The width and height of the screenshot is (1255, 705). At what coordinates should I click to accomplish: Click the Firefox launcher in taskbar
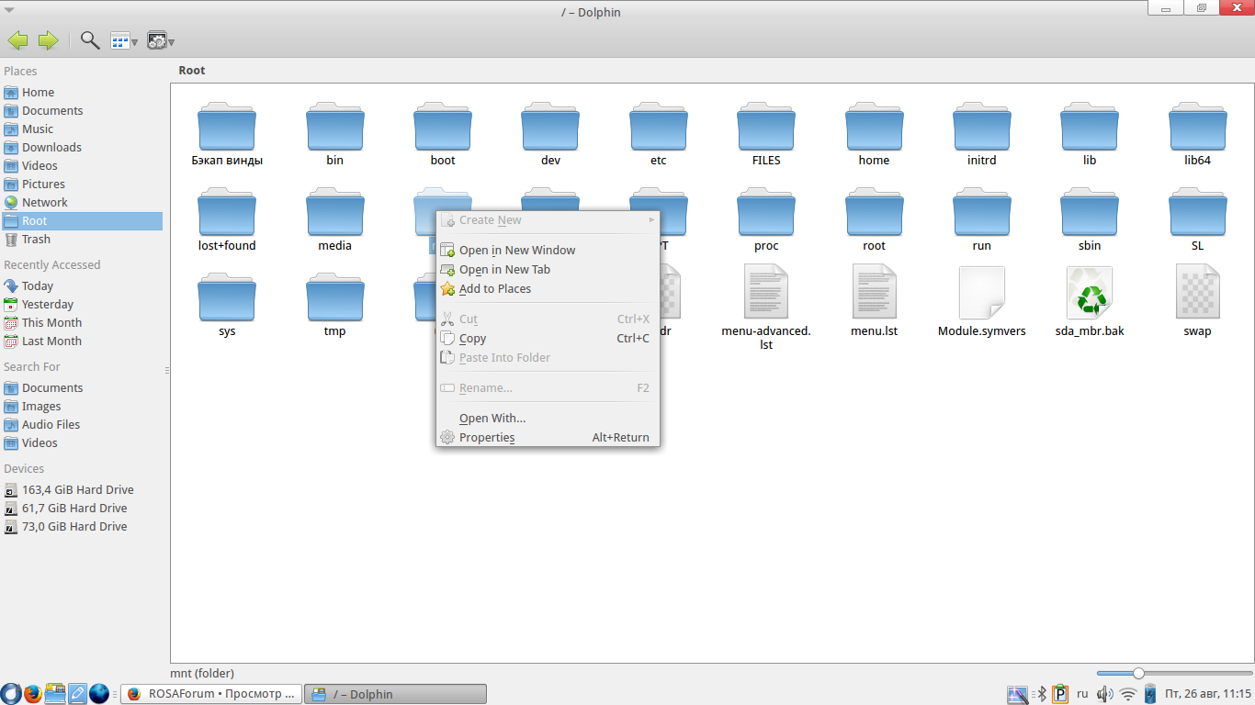coord(33,694)
